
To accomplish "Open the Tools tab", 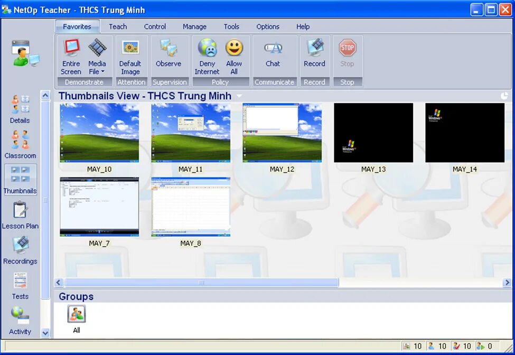I will [x=231, y=26].
